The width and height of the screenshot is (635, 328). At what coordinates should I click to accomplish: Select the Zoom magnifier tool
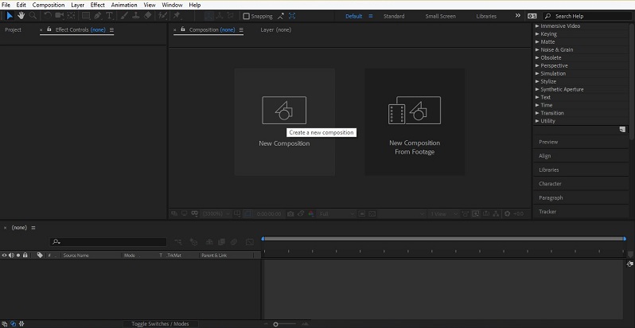point(33,16)
